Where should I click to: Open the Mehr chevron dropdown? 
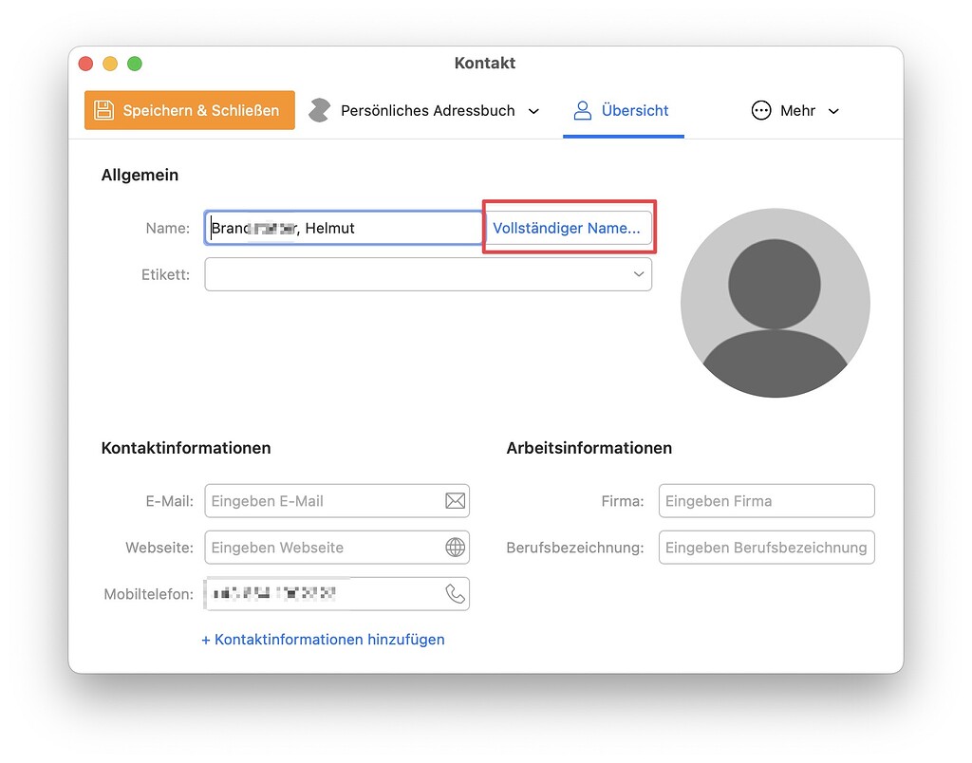point(833,110)
